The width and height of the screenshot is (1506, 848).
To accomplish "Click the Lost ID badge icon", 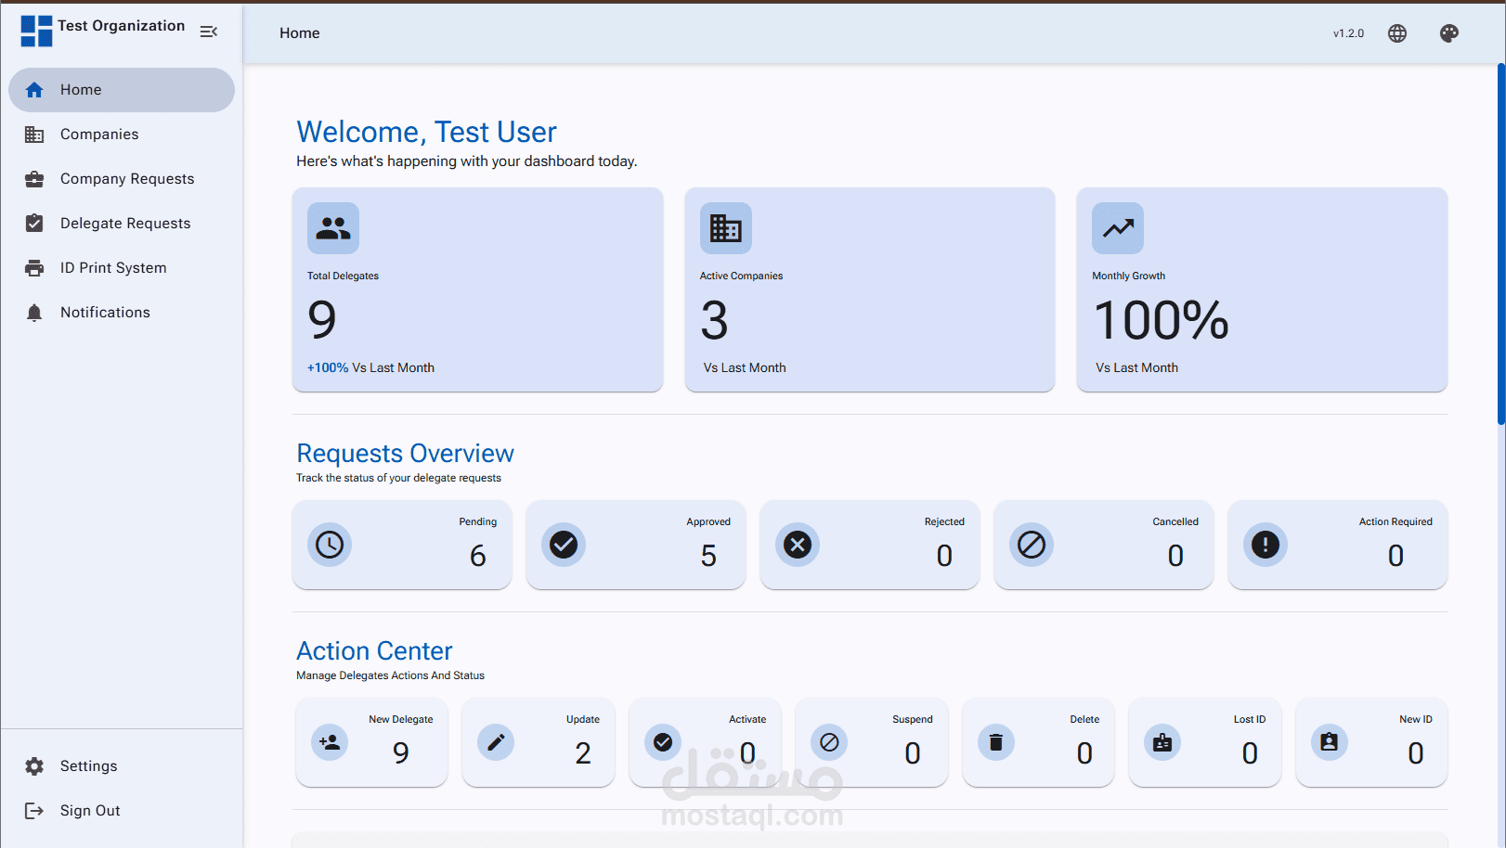I will 1162,742.
